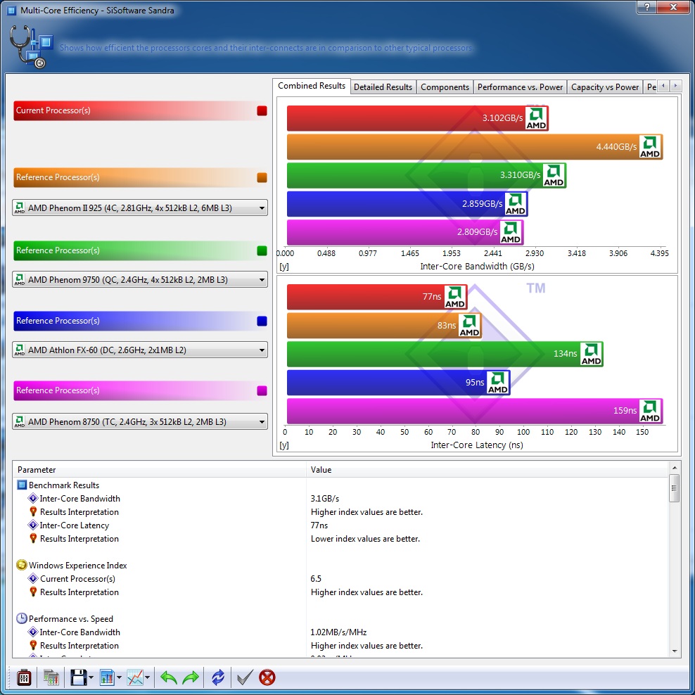Switch to the Detailed Results tab

coord(383,87)
